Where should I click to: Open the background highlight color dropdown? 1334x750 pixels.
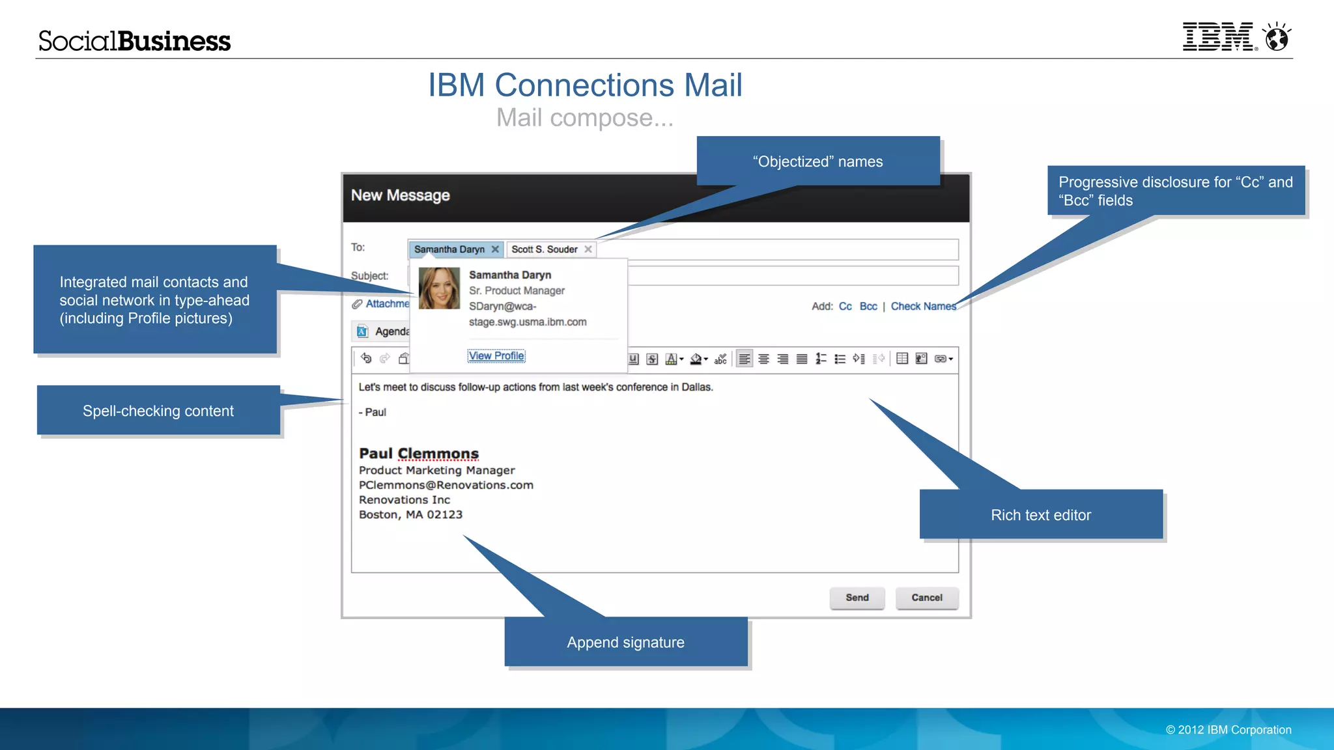click(699, 359)
